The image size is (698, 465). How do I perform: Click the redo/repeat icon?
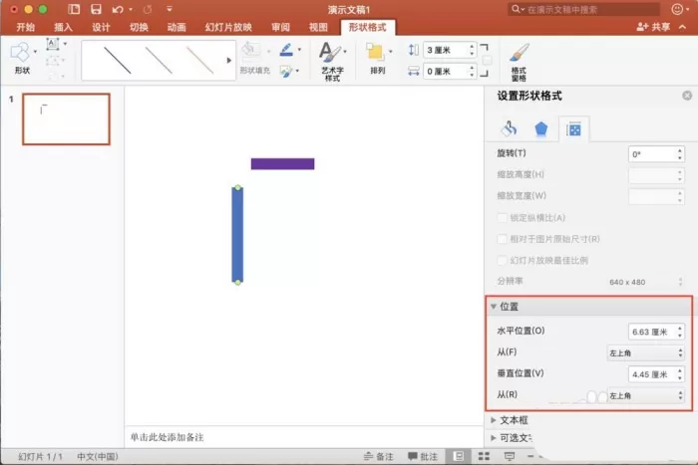pyautogui.click(x=148, y=9)
